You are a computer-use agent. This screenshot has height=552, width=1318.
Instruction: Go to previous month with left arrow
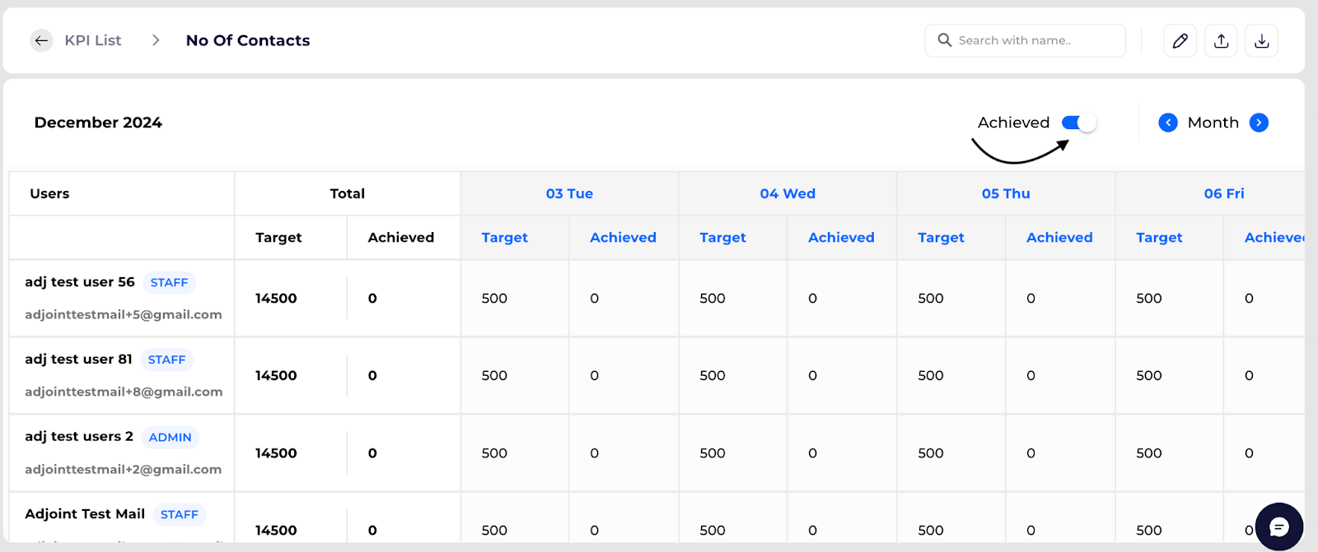click(1168, 123)
